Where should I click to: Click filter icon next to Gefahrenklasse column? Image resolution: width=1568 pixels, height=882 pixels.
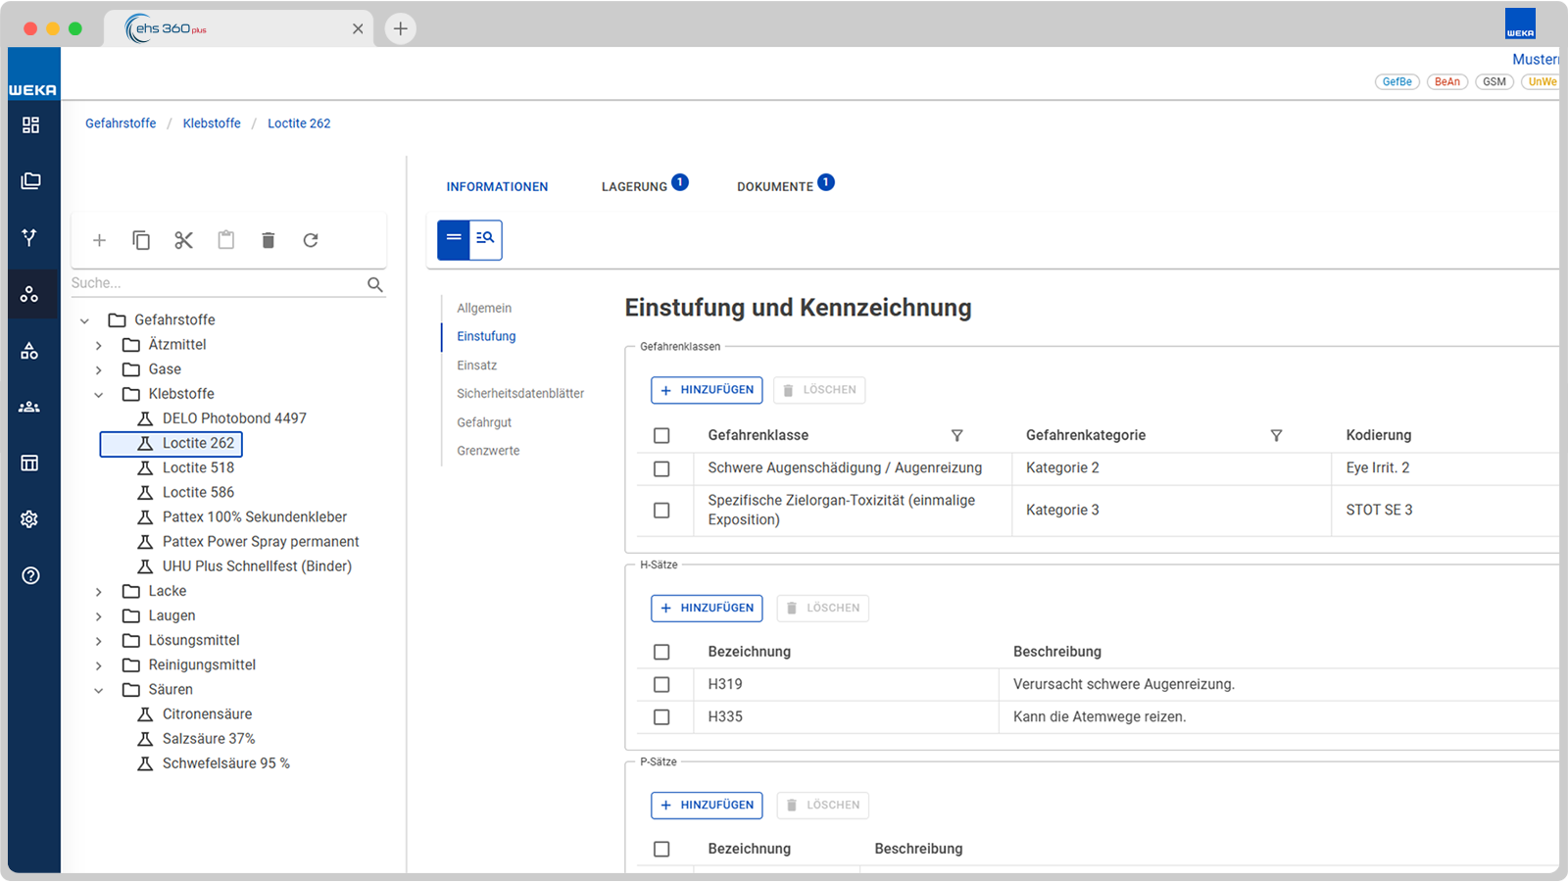957,435
